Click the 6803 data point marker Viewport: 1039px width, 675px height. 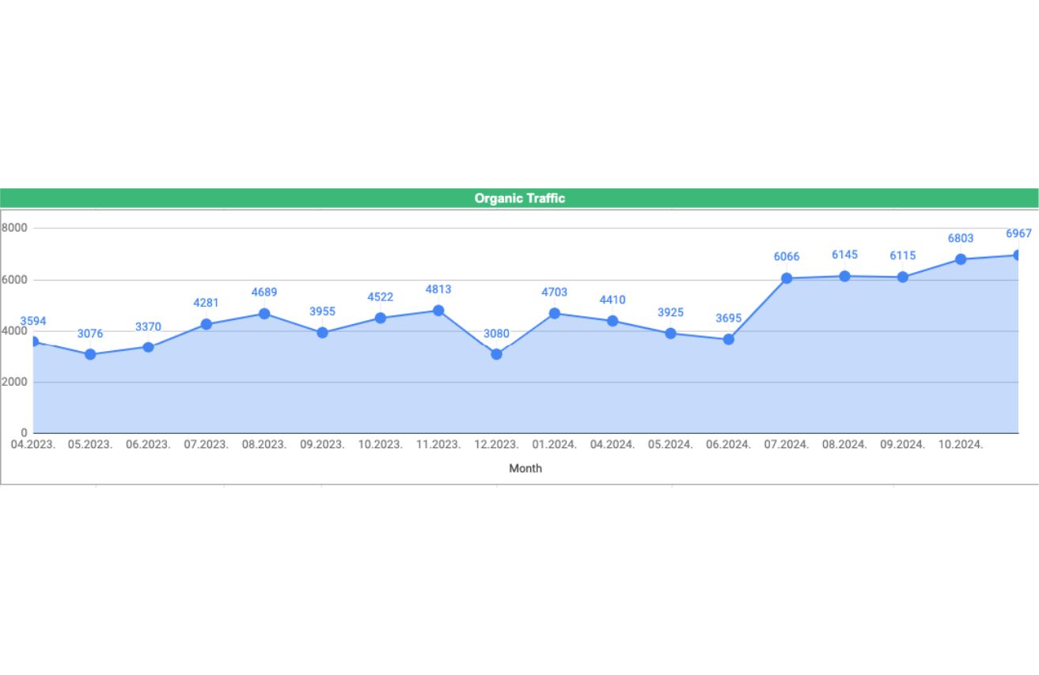click(961, 259)
